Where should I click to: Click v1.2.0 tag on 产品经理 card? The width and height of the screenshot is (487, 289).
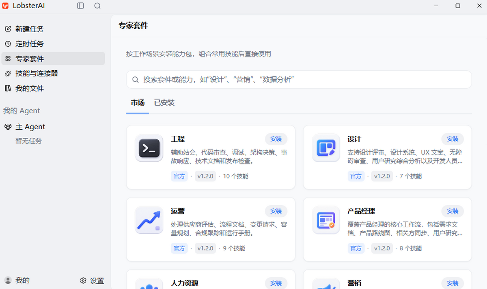coord(382,248)
